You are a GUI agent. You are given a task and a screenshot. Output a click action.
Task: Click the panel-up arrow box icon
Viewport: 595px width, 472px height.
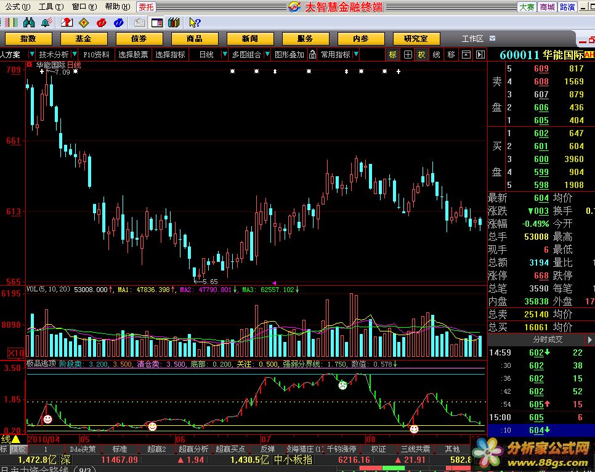pos(466,55)
